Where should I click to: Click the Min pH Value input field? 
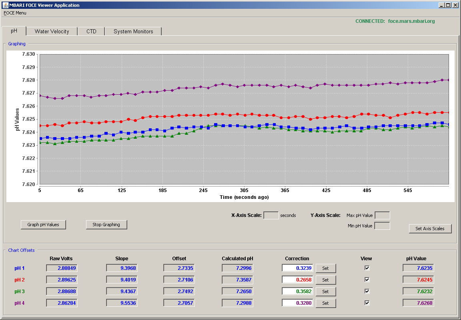[382, 226]
